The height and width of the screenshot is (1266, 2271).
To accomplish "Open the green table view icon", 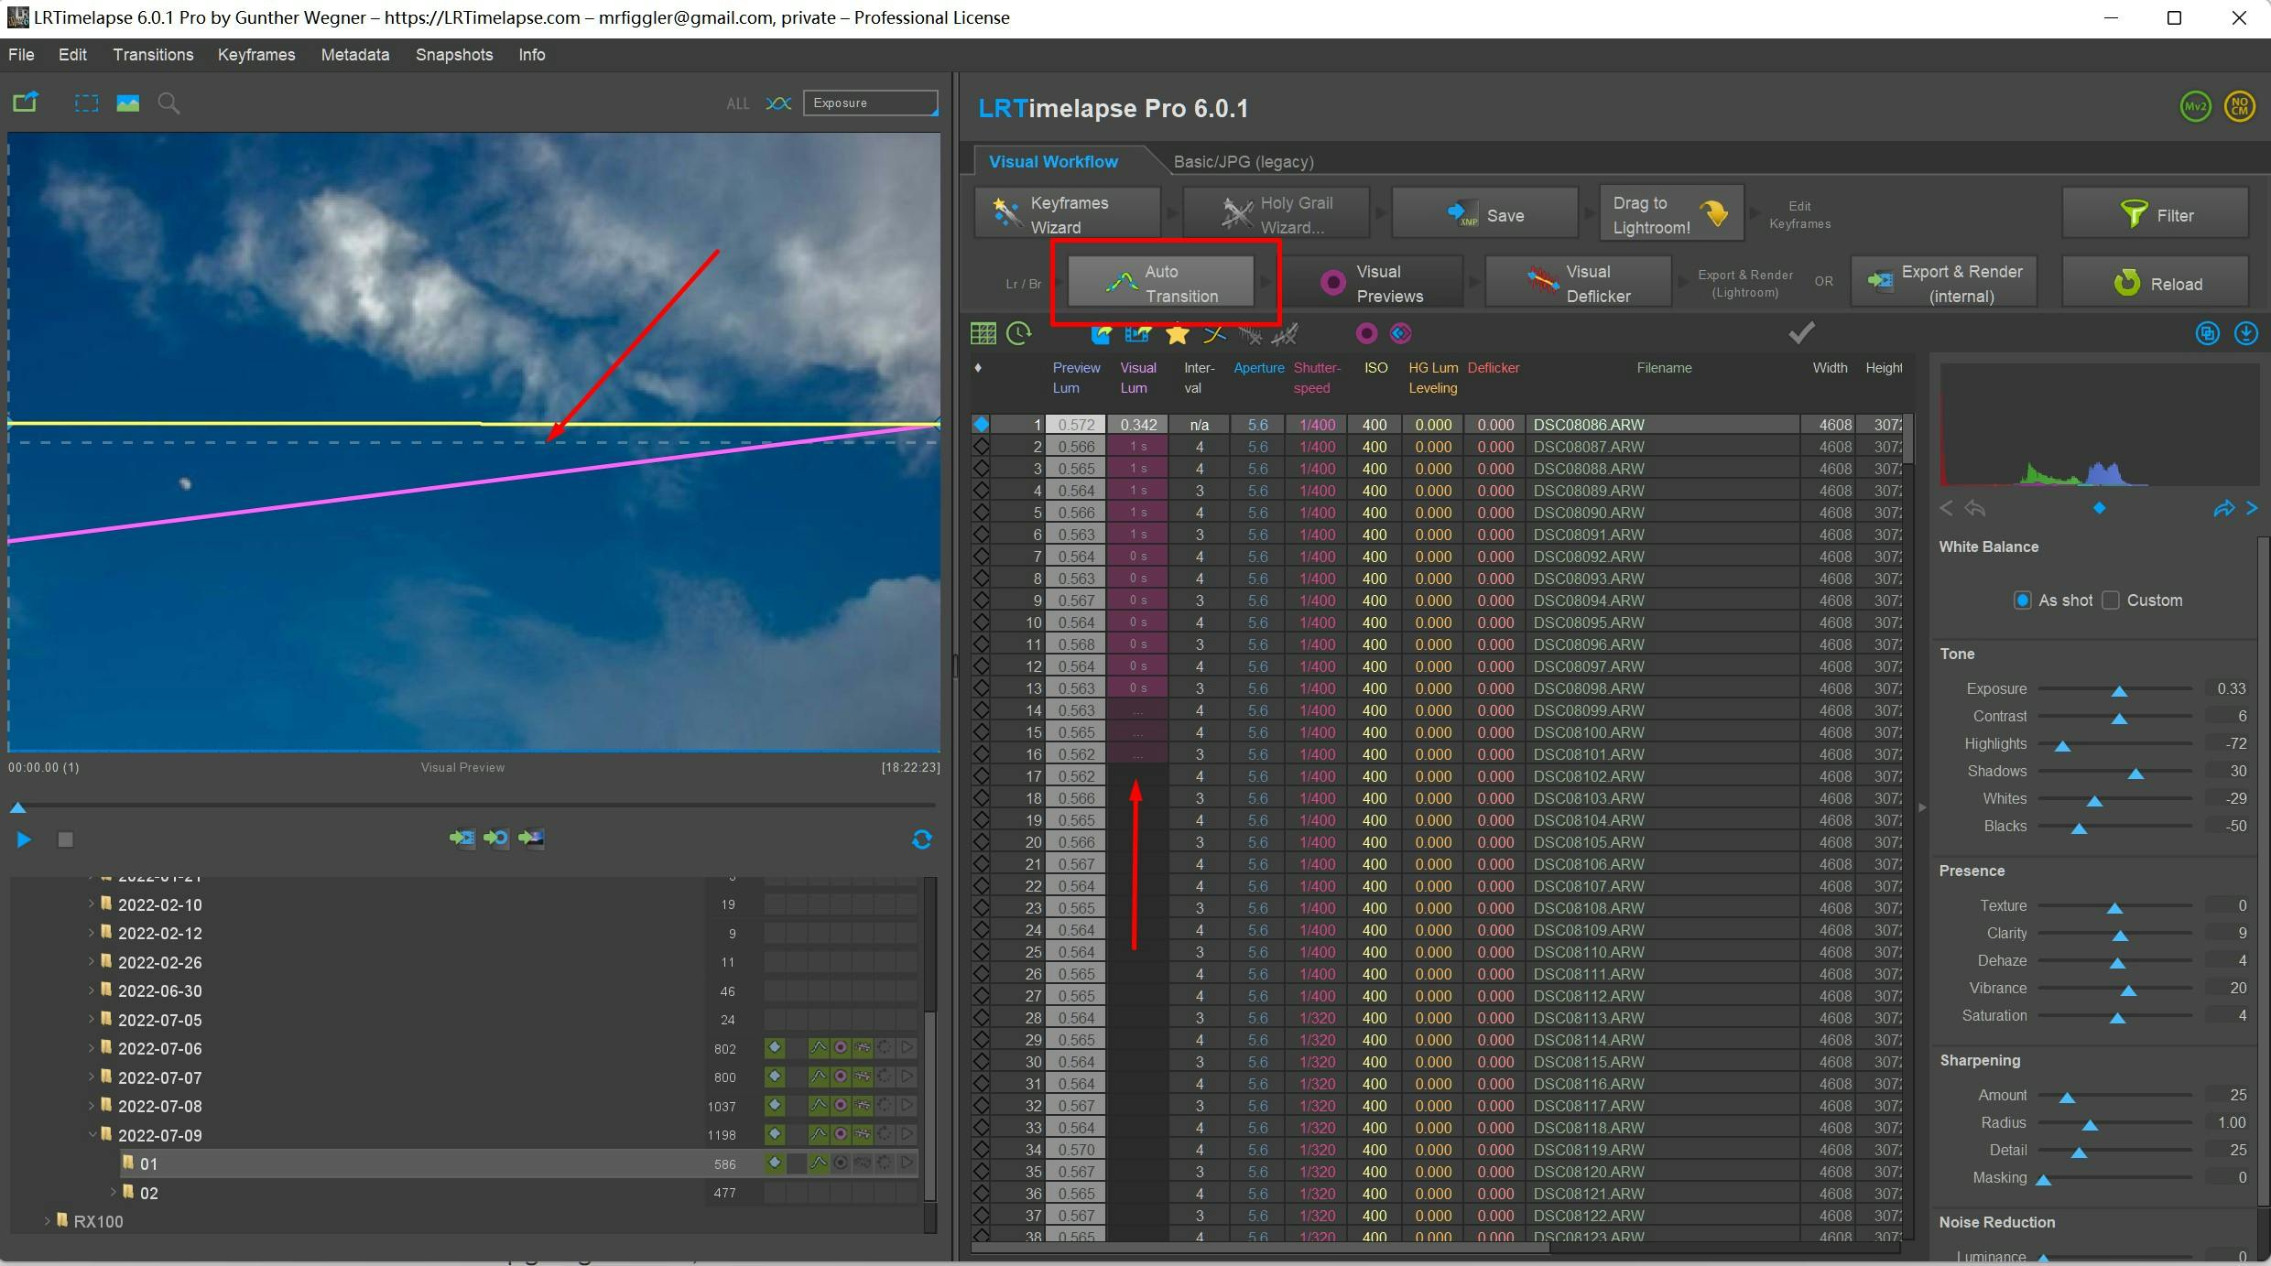I will [x=983, y=333].
